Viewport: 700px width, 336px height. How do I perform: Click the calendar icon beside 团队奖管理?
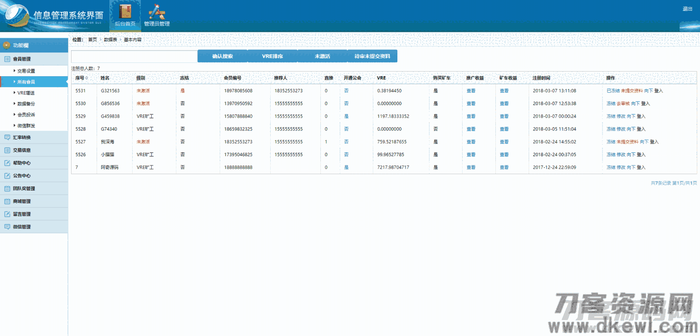[7, 188]
